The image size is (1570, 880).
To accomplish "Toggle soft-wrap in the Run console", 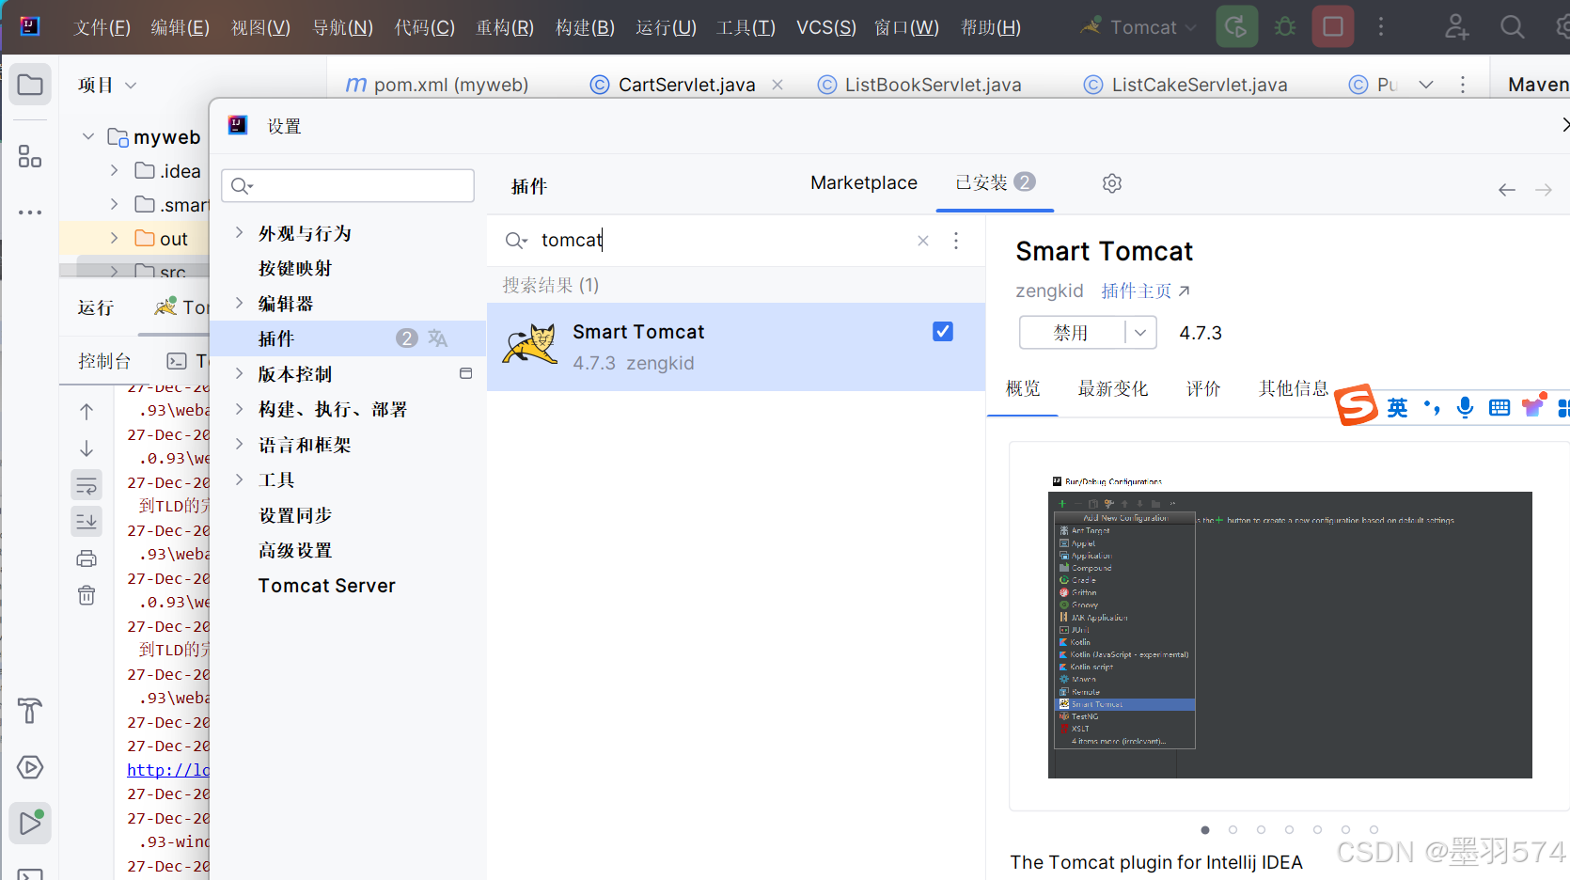I will coord(86,485).
